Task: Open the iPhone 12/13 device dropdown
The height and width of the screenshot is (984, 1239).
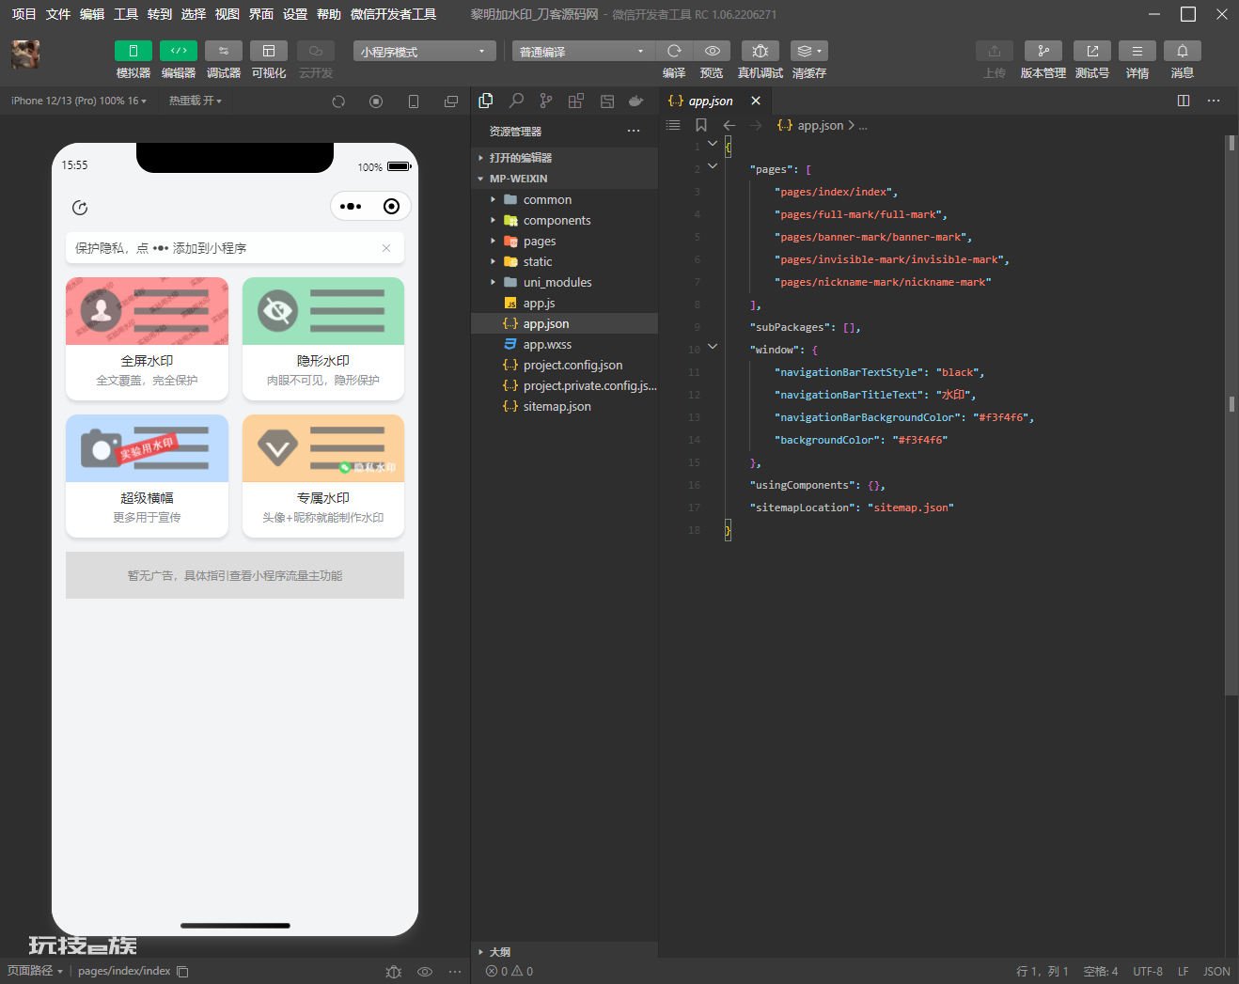Action: 79,101
